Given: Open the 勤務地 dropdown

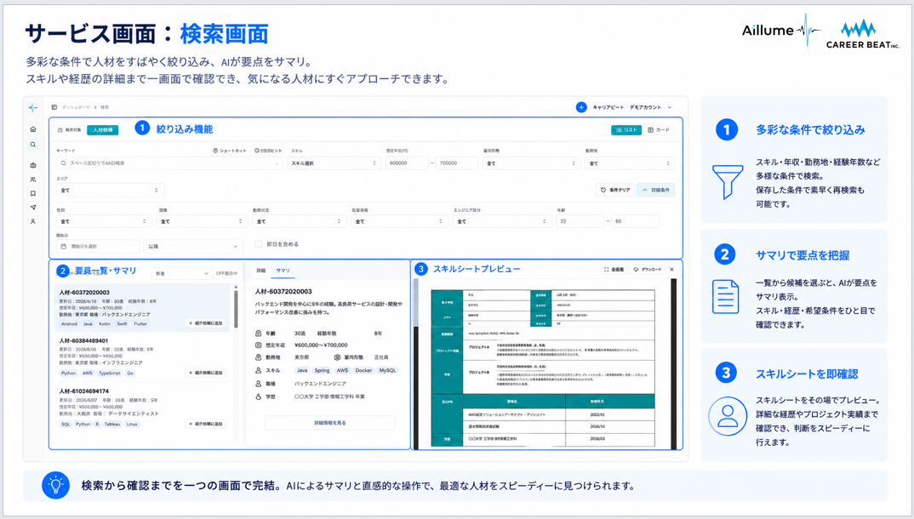Looking at the screenshot, I should 630,163.
